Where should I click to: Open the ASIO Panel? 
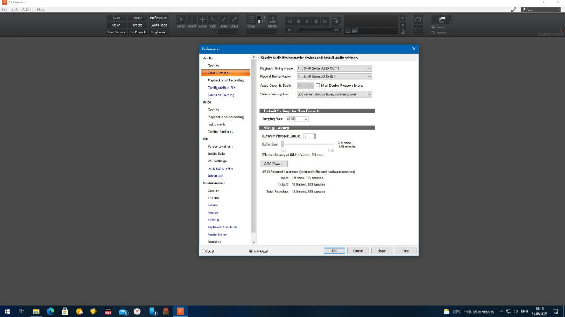click(x=273, y=164)
